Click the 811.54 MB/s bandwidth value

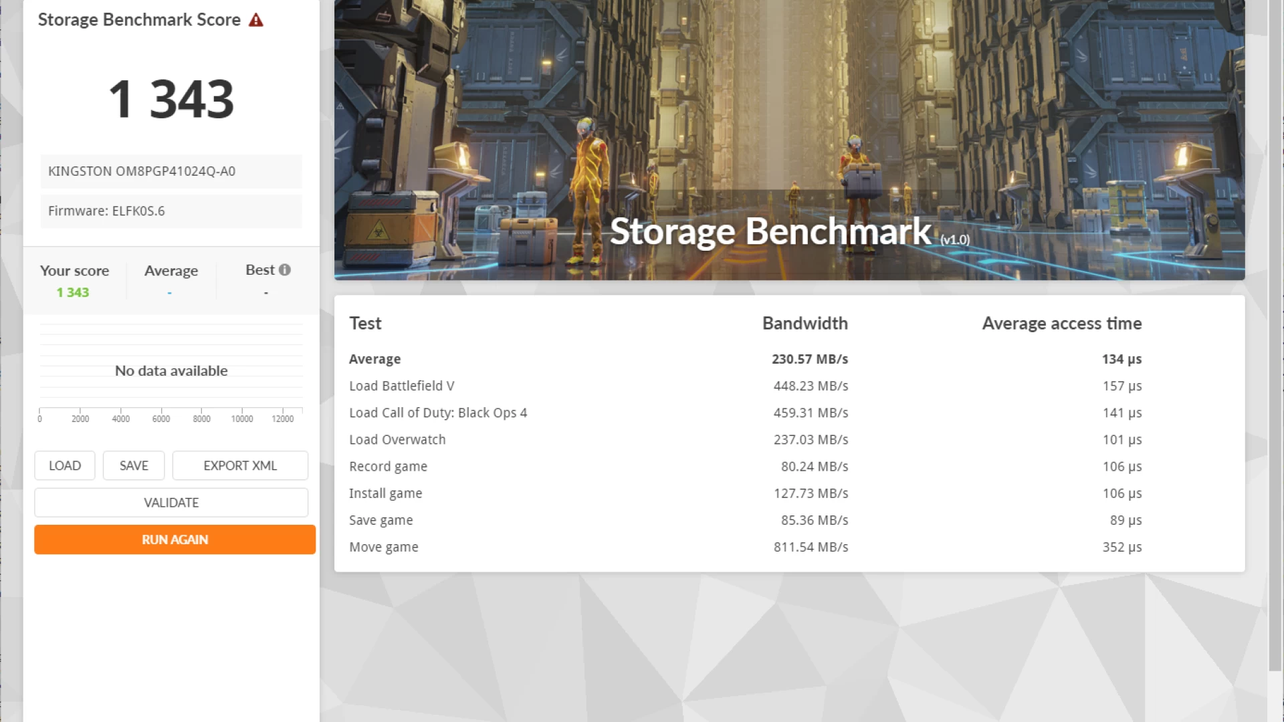811,546
